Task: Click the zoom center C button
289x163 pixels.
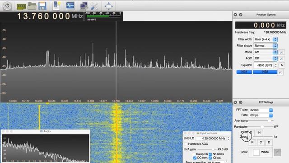Action: [261, 142]
